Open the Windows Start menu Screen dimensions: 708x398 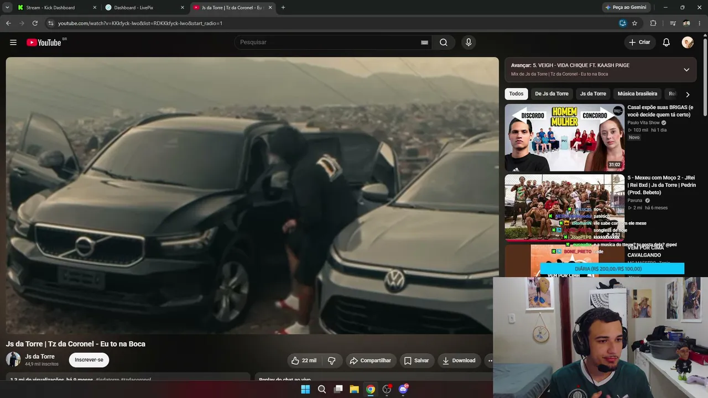click(x=305, y=389)
